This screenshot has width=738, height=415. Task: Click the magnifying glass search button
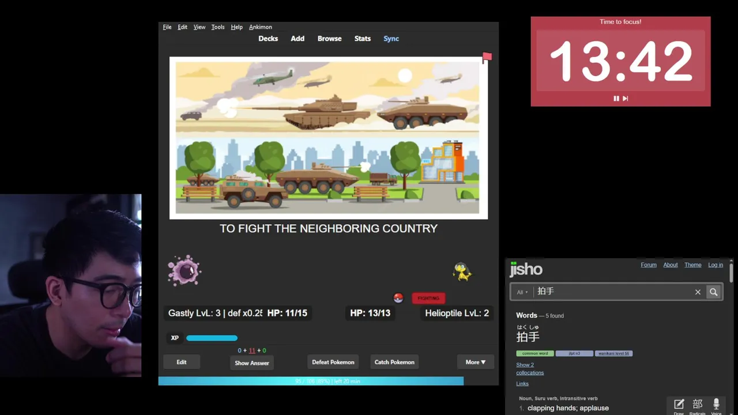[714, 292]
